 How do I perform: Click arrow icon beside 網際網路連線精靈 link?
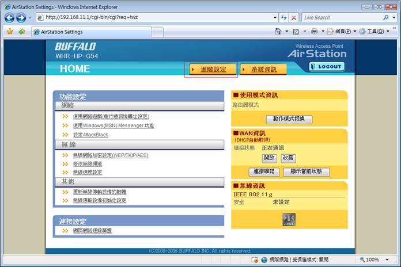pos(66,231)
